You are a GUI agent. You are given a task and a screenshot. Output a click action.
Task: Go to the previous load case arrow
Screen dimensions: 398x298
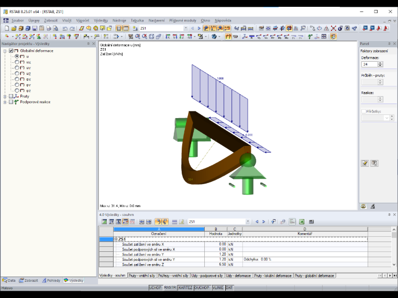point(192,28)
